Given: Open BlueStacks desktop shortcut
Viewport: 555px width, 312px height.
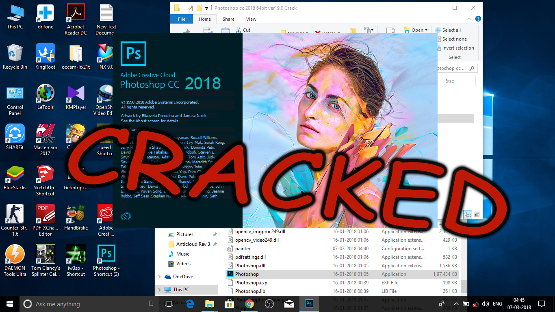Looking at the screenshot, I should coord(15,178).
